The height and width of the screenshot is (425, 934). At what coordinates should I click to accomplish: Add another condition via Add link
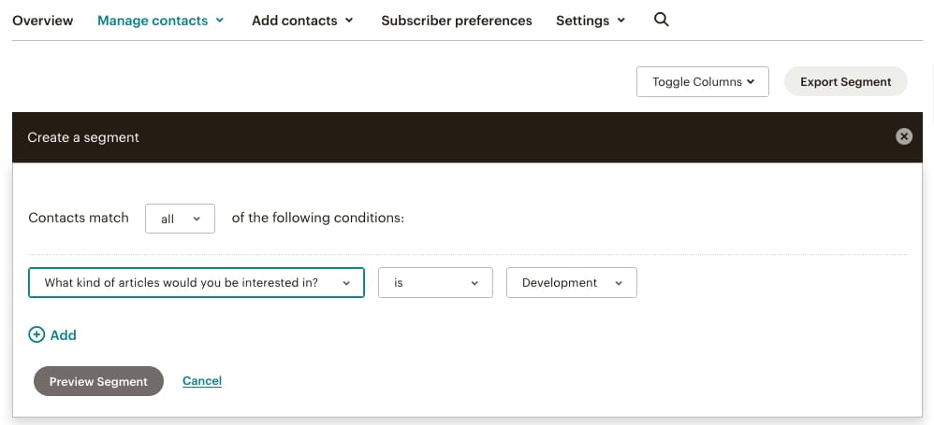coord(63,334)
